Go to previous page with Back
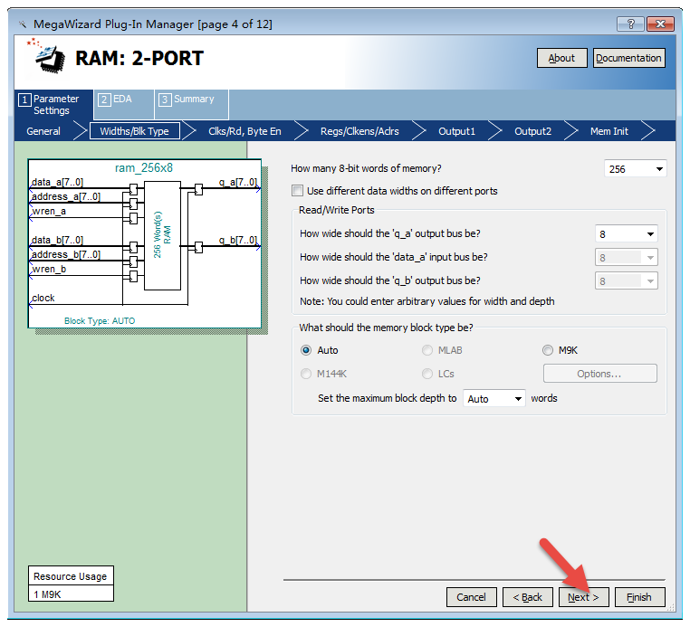690x627 pixels. click(528, 597)
